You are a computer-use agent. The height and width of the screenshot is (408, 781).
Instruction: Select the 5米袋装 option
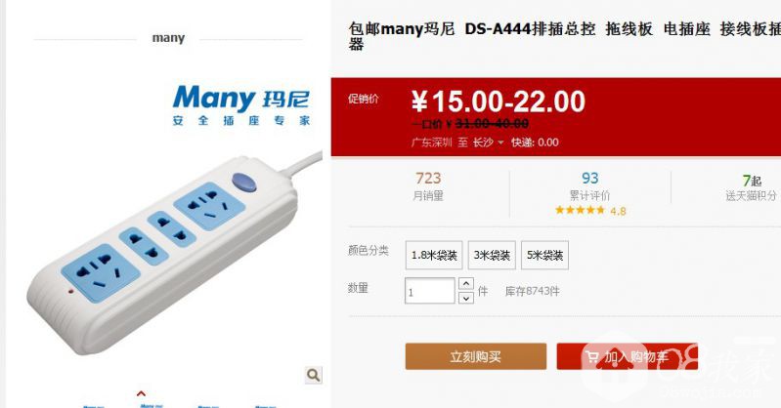544,256
